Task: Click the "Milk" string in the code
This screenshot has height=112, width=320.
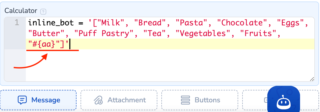Action: point(111,23)
